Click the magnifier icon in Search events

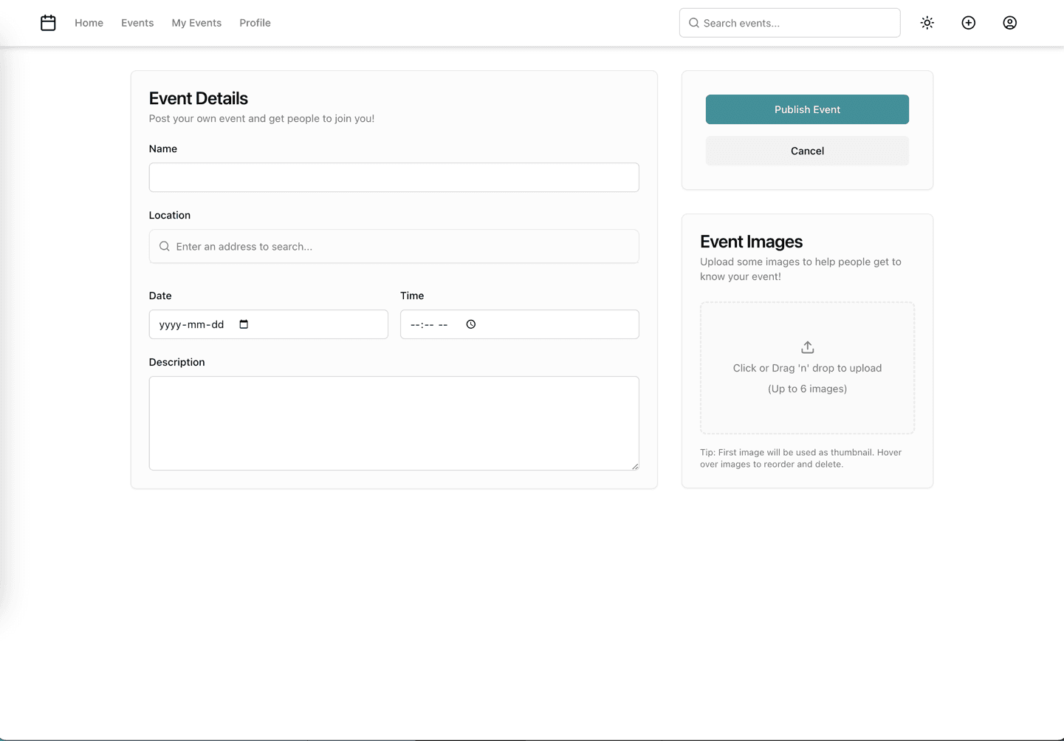694,23
